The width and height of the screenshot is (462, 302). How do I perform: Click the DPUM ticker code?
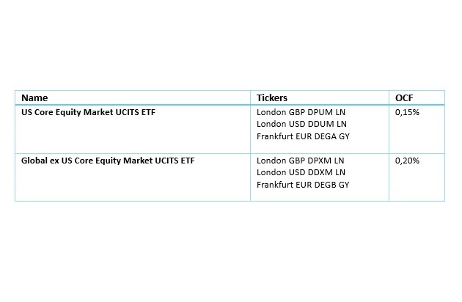(320, 113)
